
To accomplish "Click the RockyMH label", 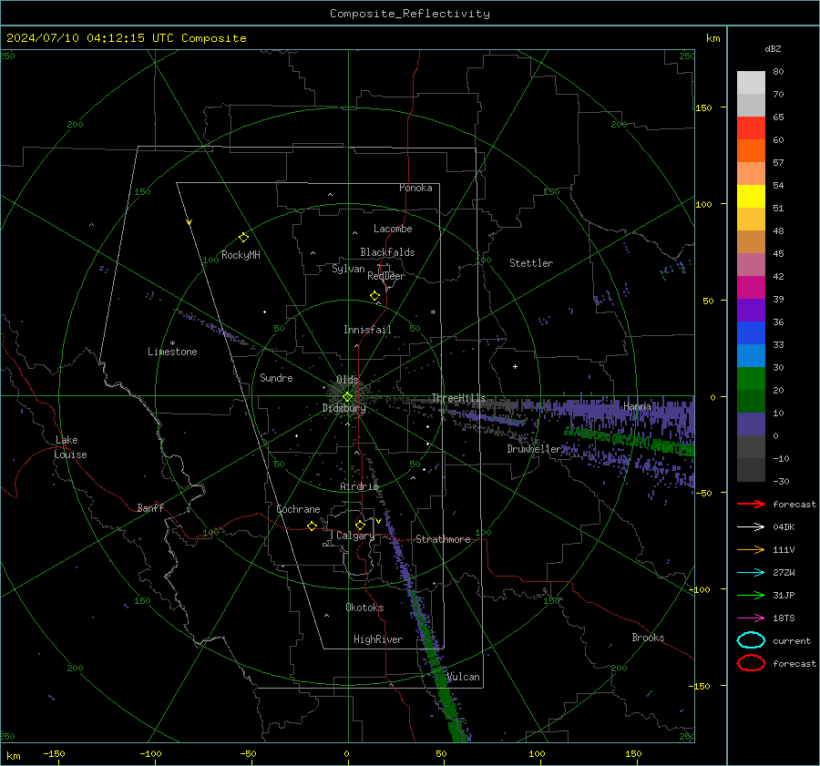I will click(241, 255).
